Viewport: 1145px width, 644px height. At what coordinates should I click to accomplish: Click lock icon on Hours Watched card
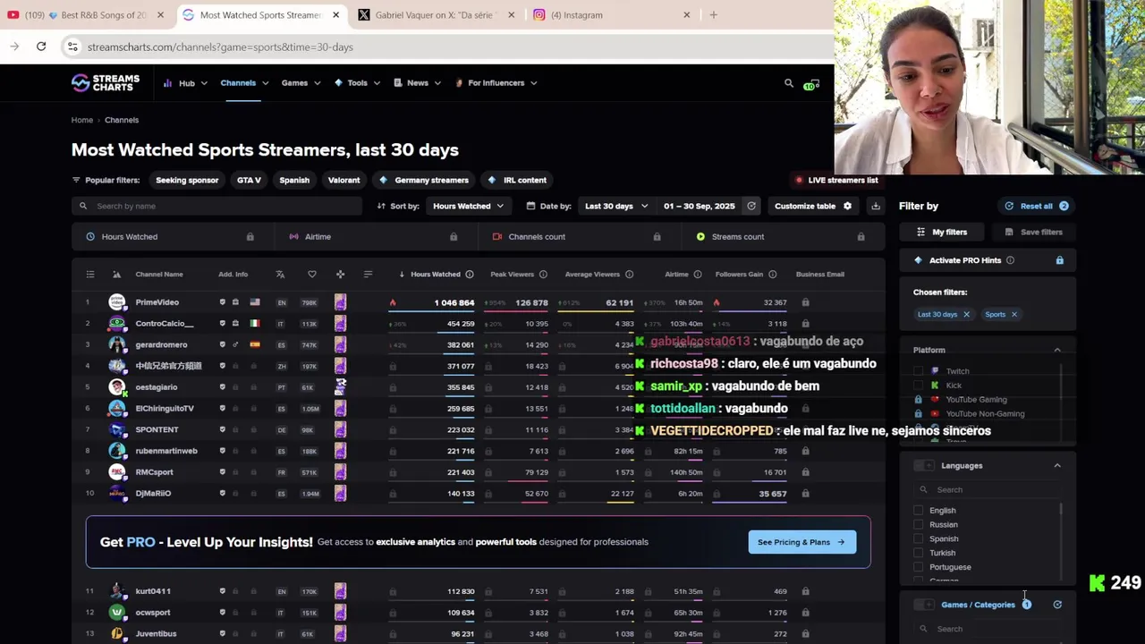point(250,237)
